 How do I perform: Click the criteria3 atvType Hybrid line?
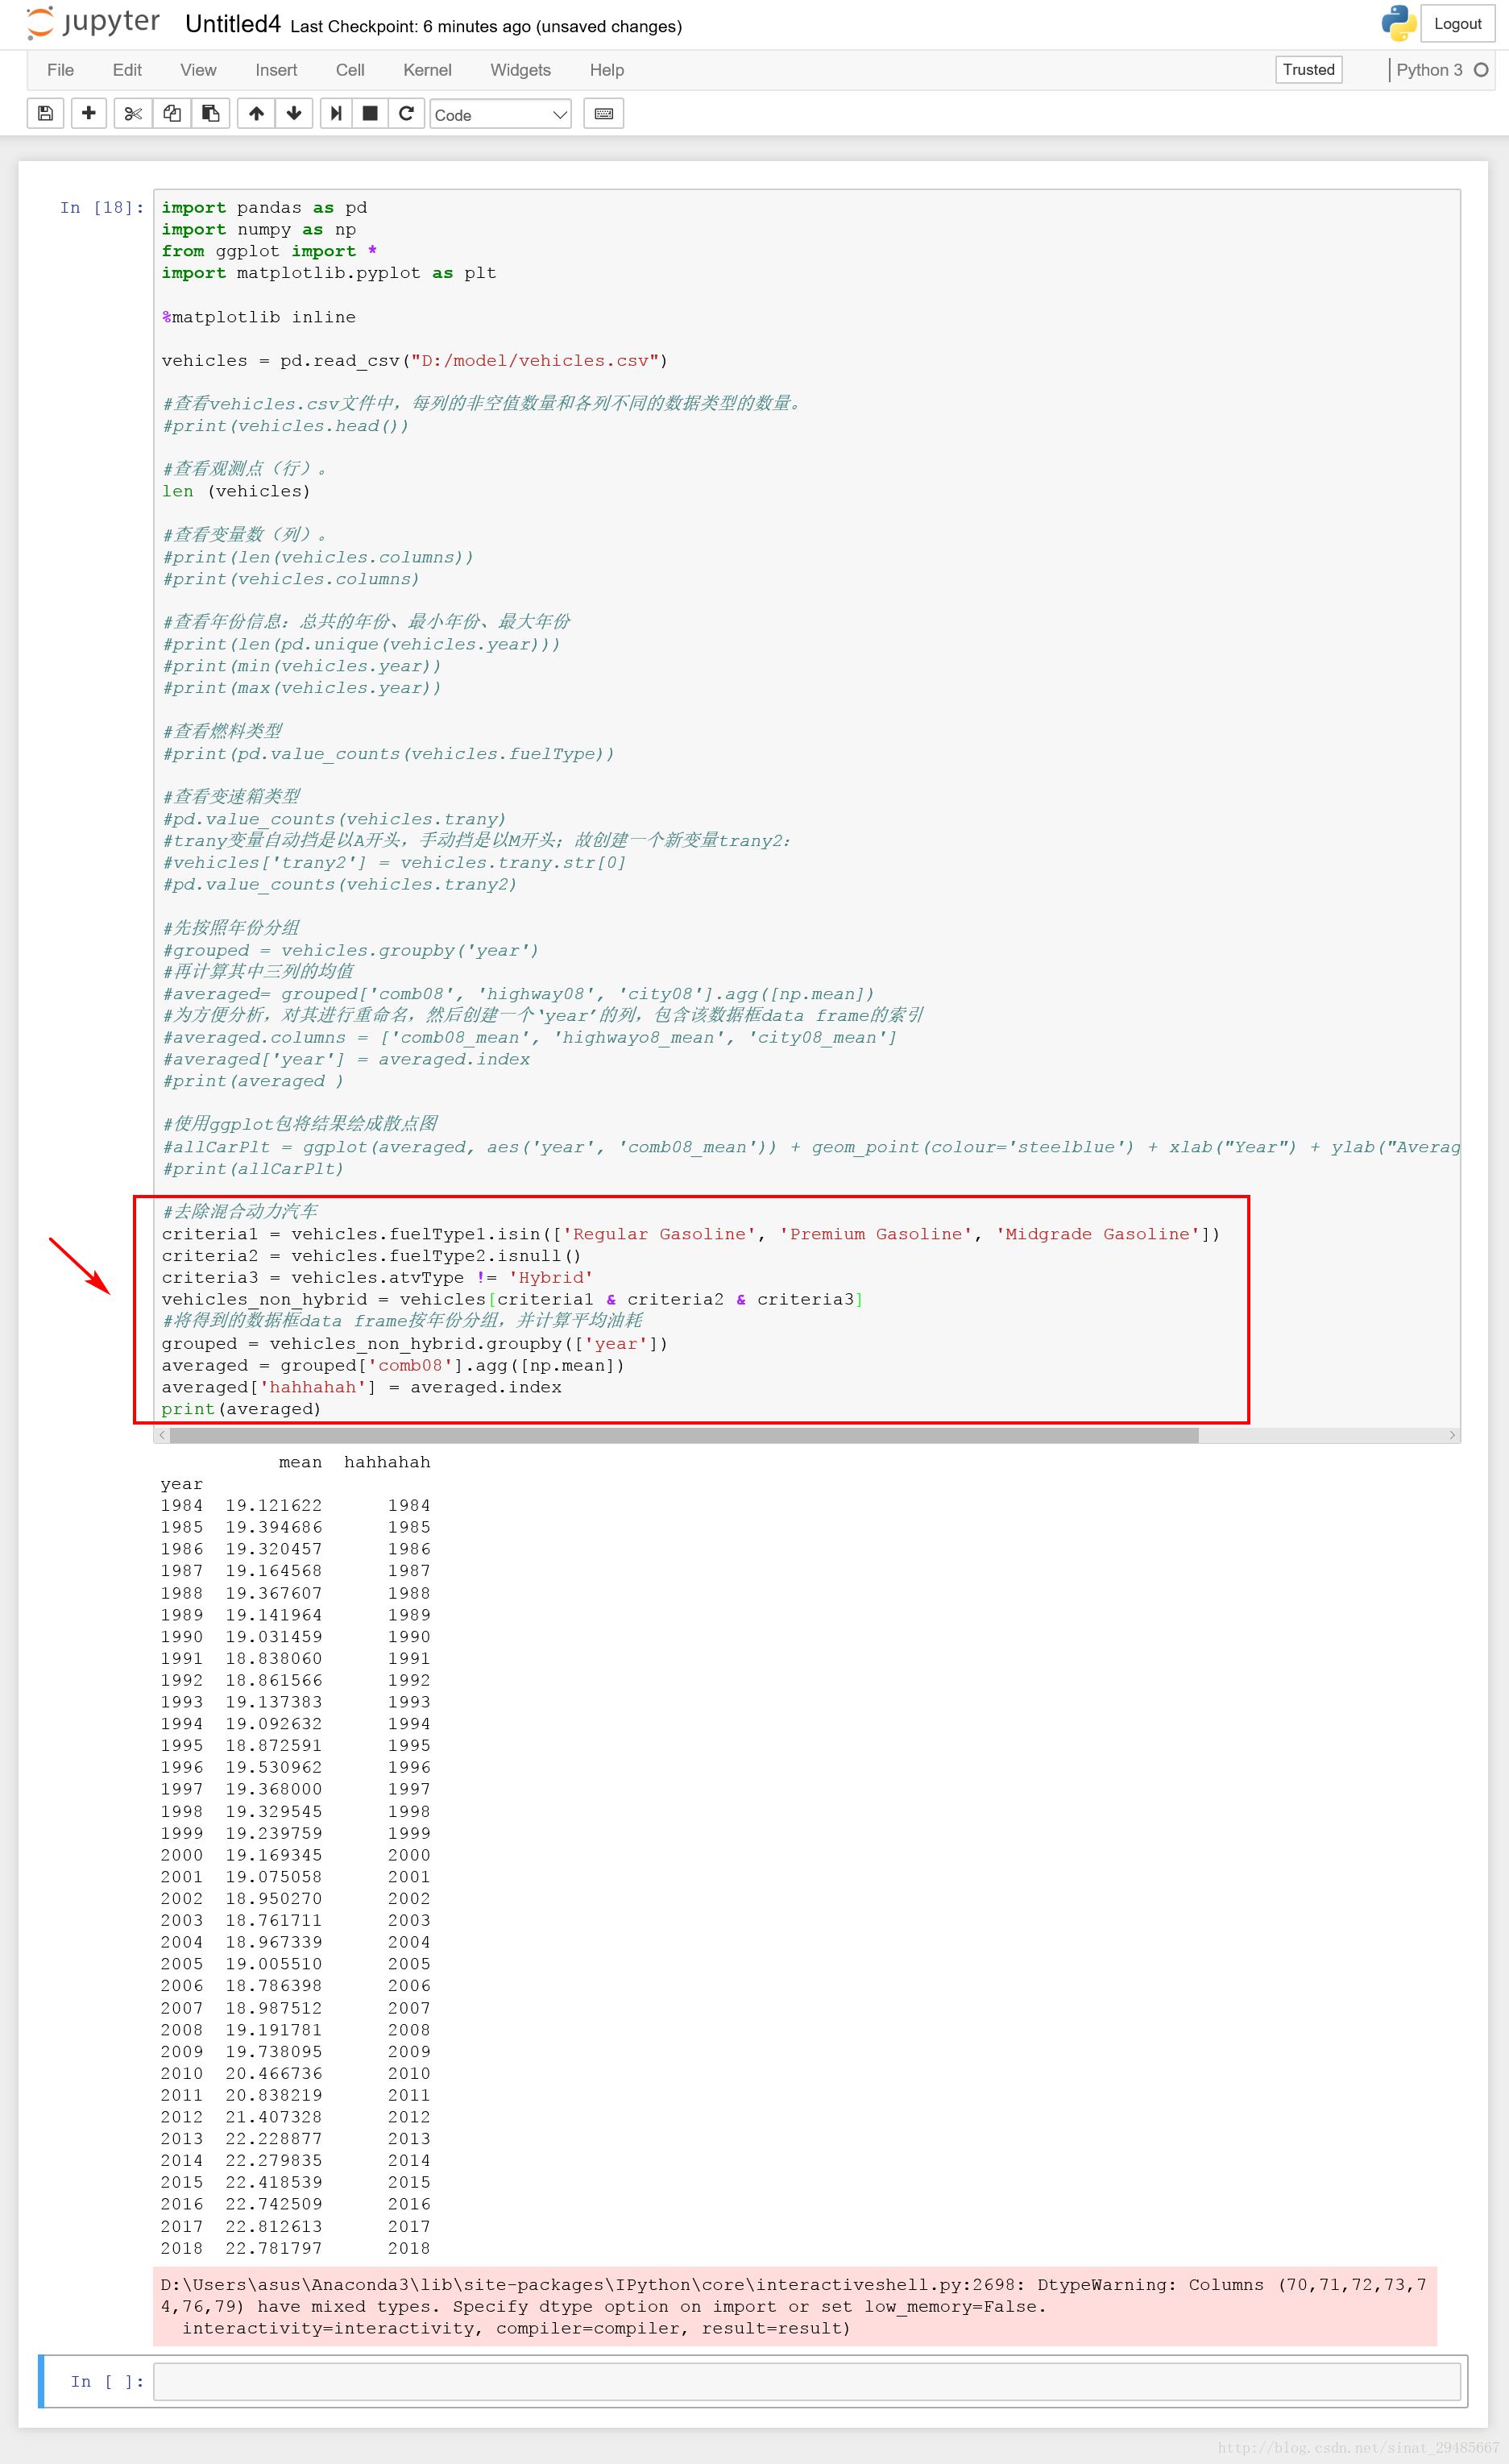[377, 1278]
